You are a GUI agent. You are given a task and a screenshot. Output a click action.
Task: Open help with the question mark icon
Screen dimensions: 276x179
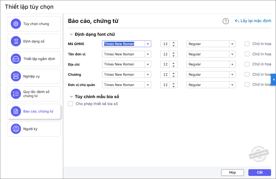(x=226, y=21)
